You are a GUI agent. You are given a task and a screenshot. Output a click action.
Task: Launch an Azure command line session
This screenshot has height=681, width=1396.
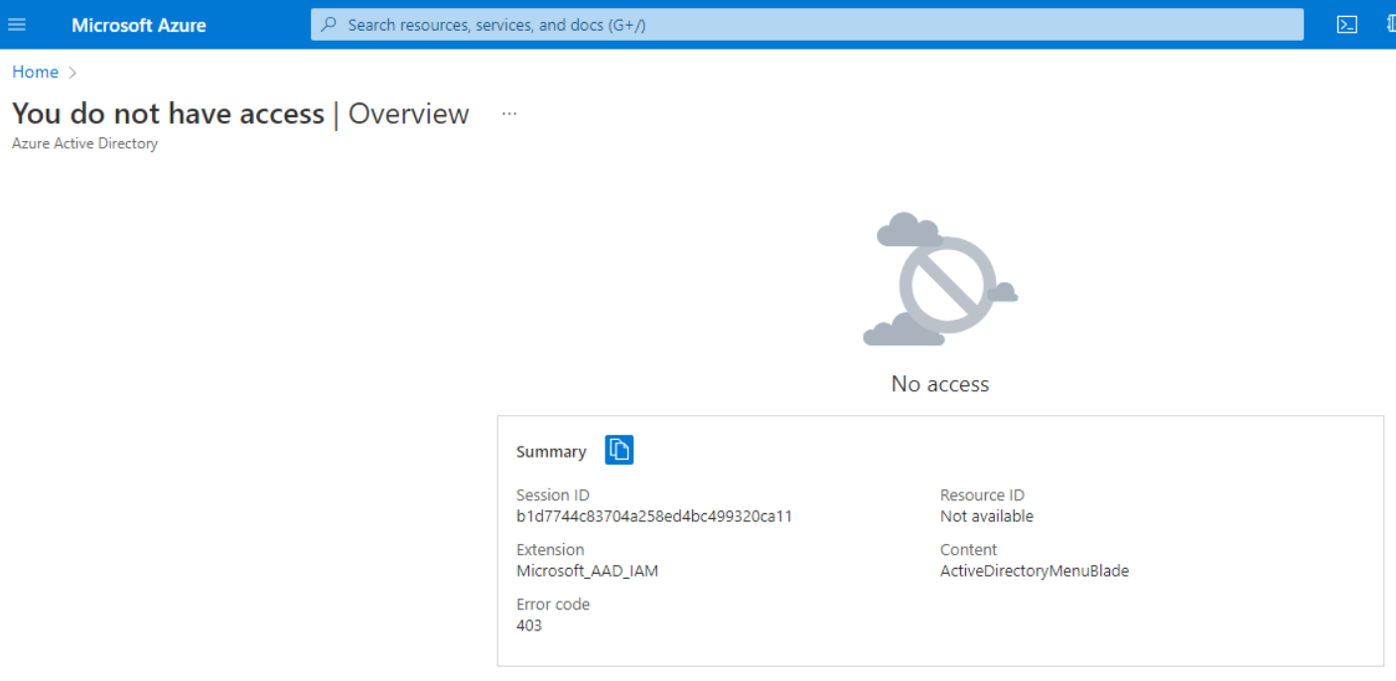tap(1346, 24)
